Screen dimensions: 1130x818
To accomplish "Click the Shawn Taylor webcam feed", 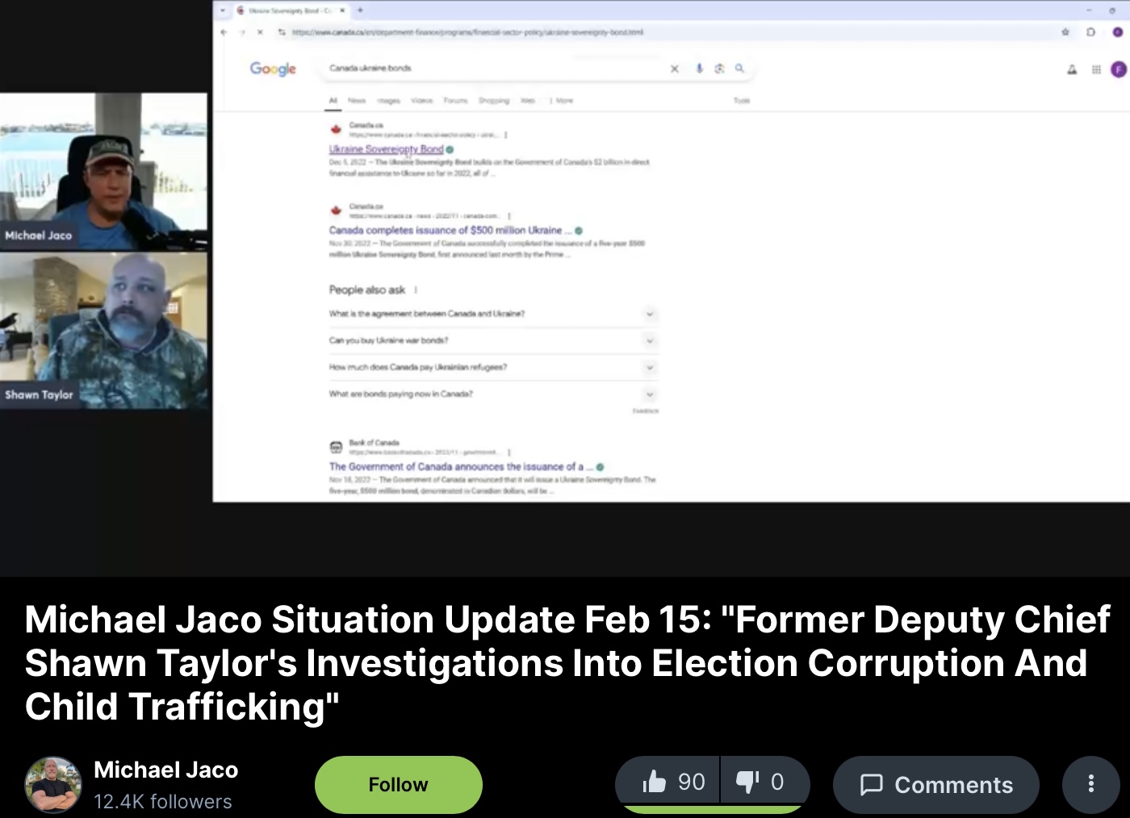I will pos(103,331).
